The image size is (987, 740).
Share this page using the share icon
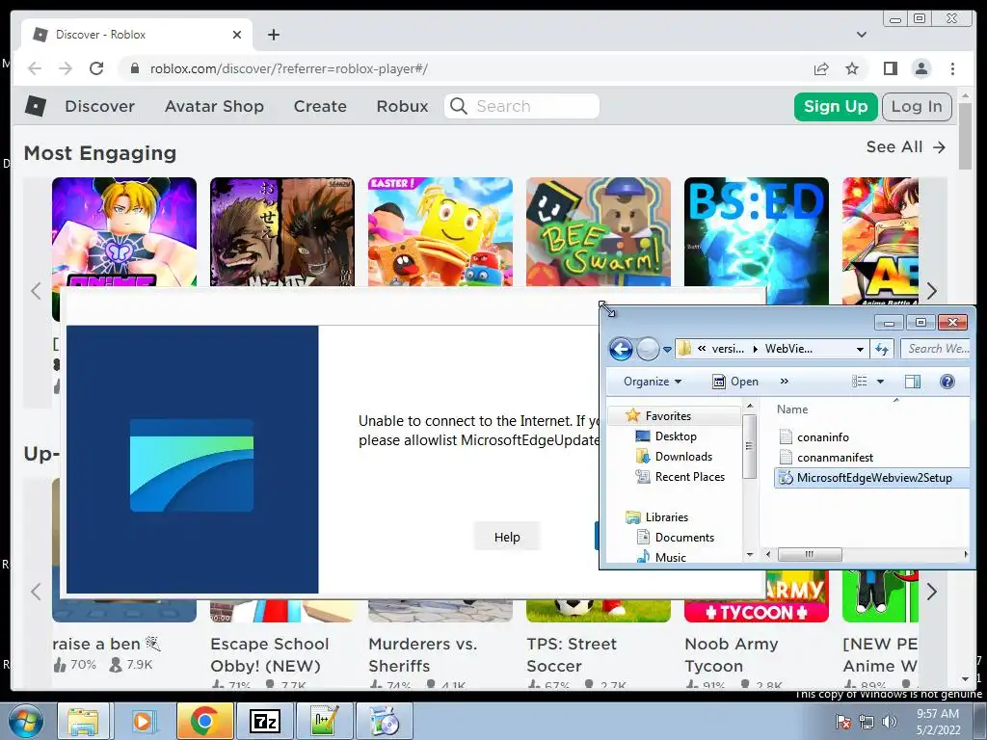point(821,68)
